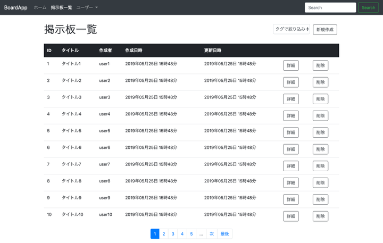Remove タイトル4 using 削除
This screenshot has width=383, height=243.
tap(320, 116)
